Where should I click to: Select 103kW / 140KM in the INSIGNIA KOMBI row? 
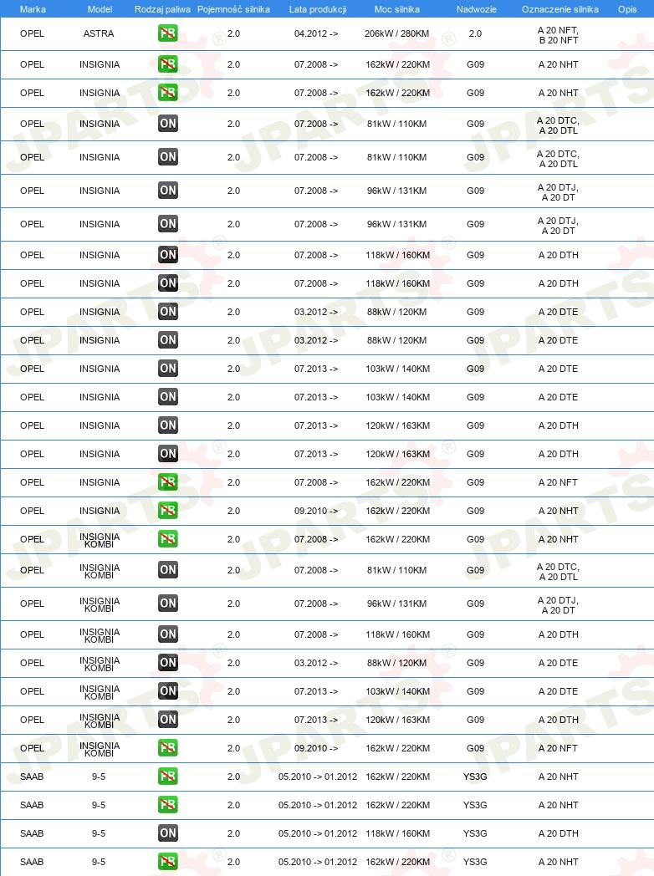(398, 691)
